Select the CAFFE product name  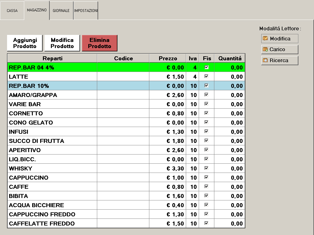pyautogui.click(x=19, y=187)
